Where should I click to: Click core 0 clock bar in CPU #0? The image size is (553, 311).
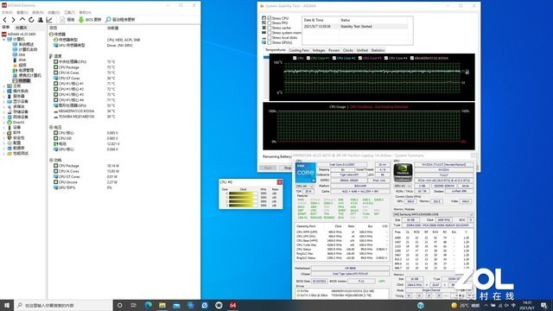coord(243,194)
